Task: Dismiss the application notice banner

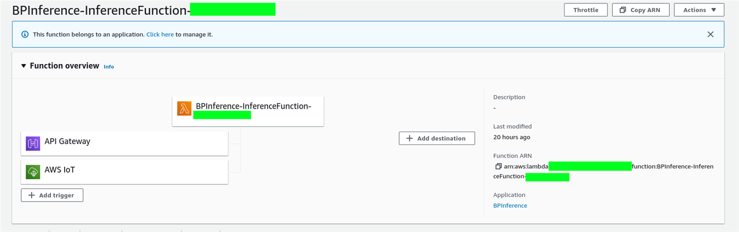Action: tap(710, 34)
